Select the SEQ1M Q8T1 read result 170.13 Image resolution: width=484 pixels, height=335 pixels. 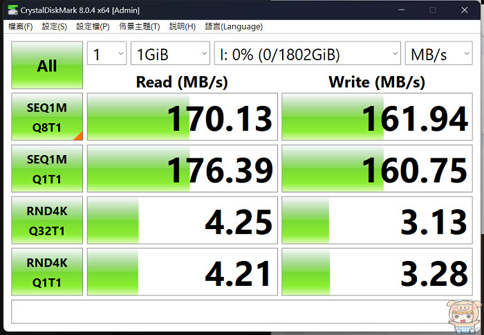[183, 117]
